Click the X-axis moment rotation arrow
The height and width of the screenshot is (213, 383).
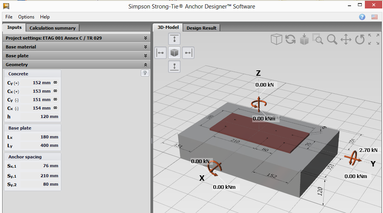pyautogui.click(x=214, y=168)
